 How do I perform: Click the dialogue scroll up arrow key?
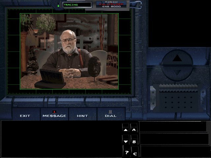coord(126,128)
